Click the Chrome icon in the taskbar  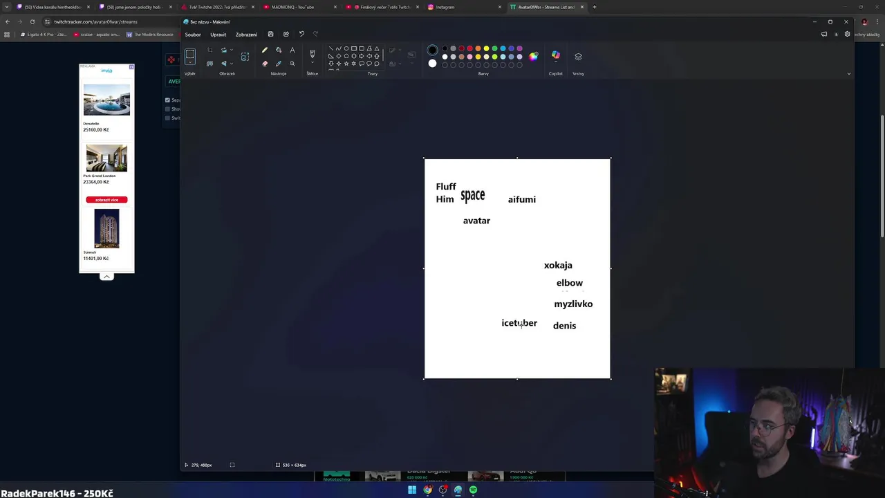click(x=427, y=490)
